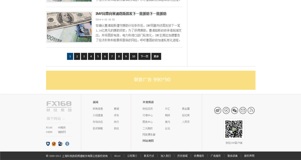Subscribe via the RSS feed icon
301x160 pixels.
(x=251, y=110)
